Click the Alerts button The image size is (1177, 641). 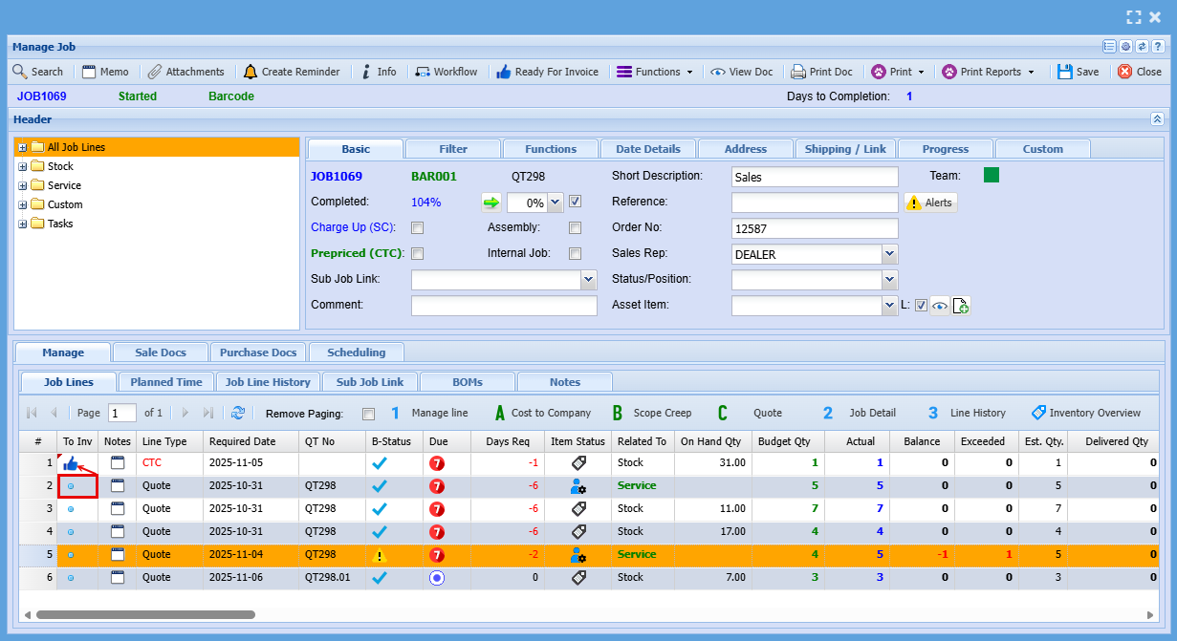(930, 203)
